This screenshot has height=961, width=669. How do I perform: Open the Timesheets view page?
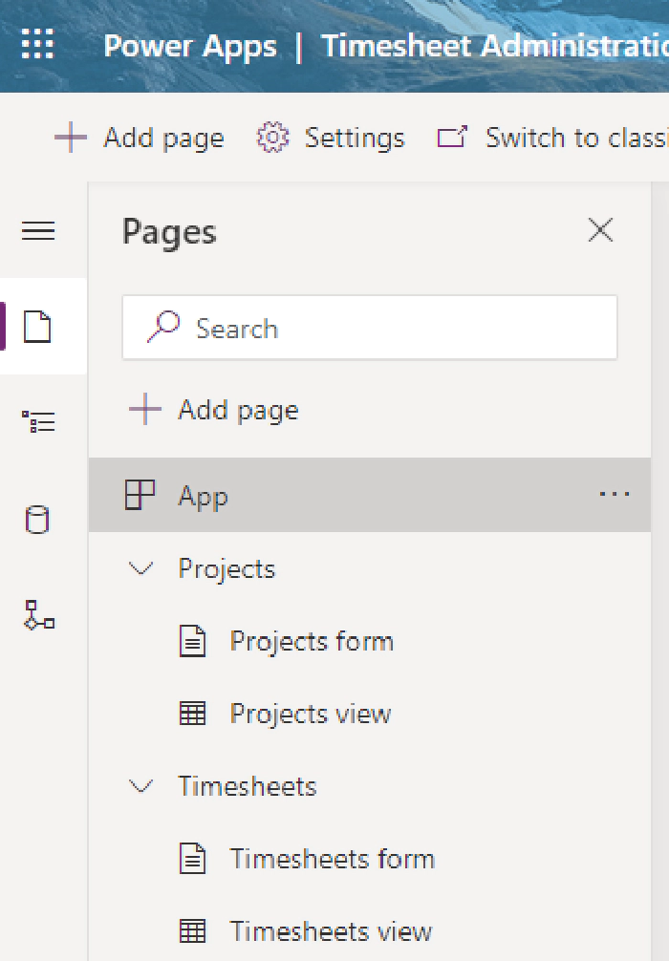pos(331,931)
